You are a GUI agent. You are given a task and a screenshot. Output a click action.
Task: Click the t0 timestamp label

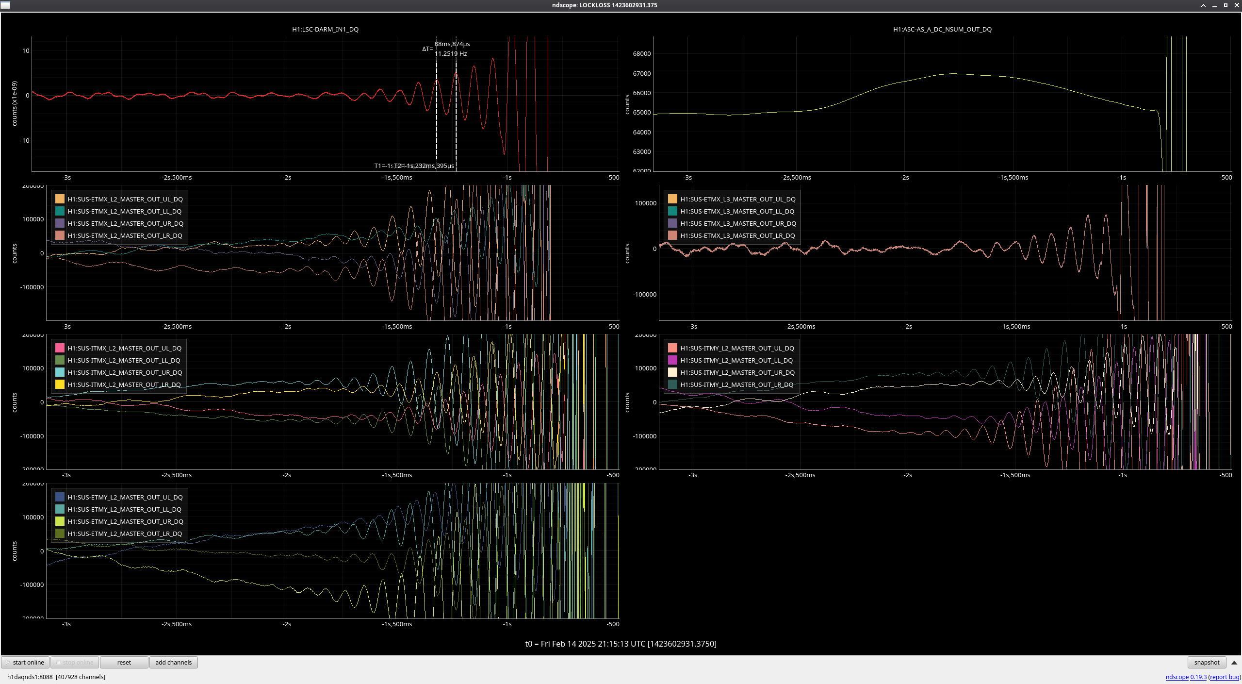point(621,644)
